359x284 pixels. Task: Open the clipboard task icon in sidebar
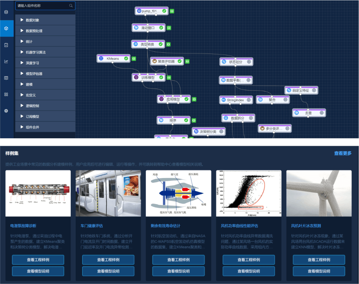click(x=6, y=45)
